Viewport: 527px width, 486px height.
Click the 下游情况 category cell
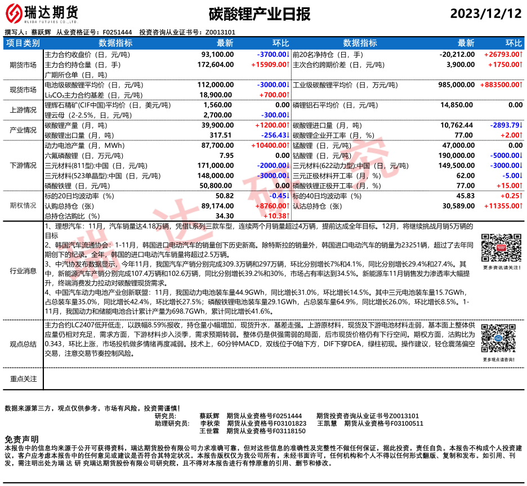coord(23,166)
